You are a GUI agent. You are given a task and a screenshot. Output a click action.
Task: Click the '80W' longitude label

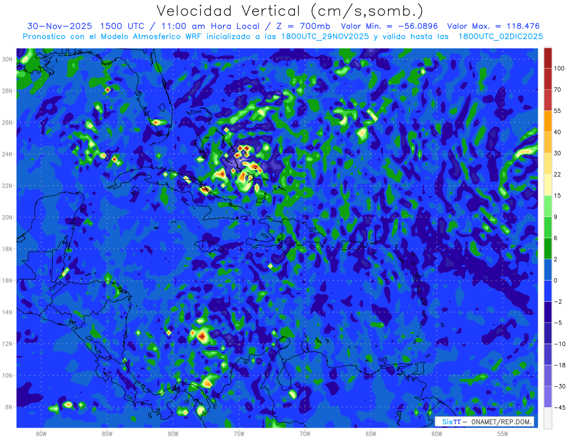[x=173, y=434]
